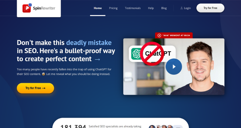Open the Testimonials page
Viewport: 241px width, 128px height.
[133, 8]
